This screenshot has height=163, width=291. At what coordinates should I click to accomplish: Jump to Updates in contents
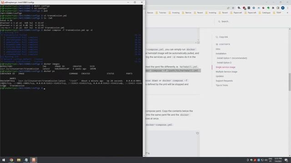[220, 76]
